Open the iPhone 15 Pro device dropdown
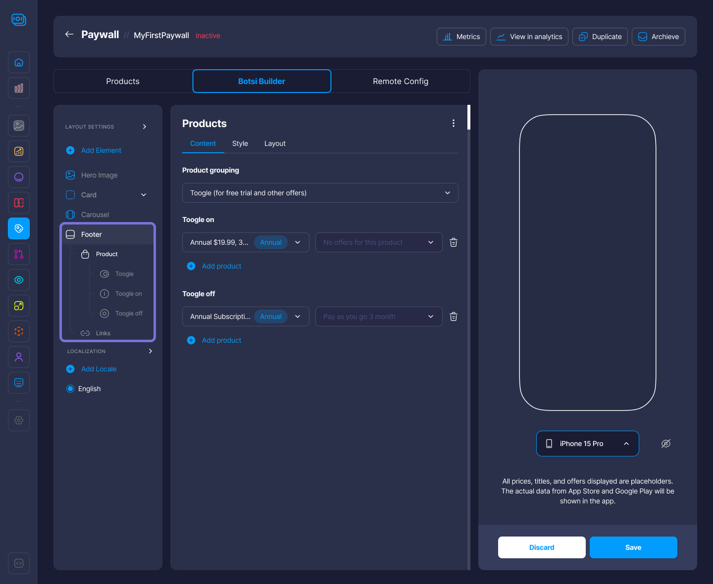 tap(587, 444)
